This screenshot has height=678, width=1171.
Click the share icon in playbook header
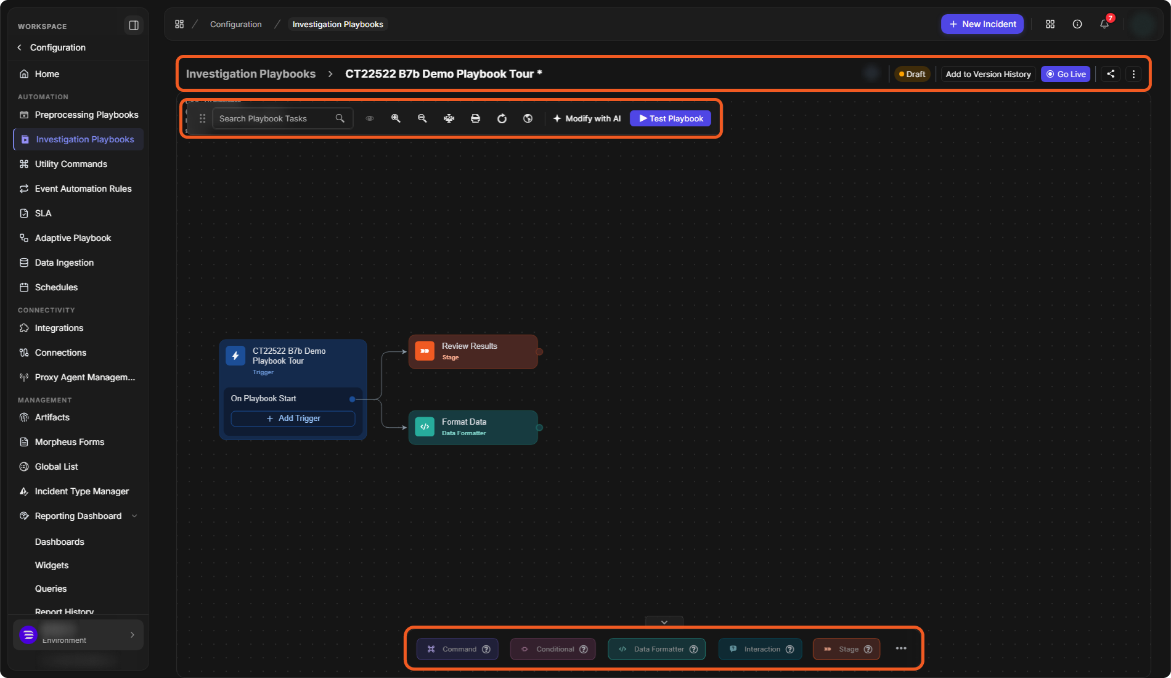tap(1111, 74)
